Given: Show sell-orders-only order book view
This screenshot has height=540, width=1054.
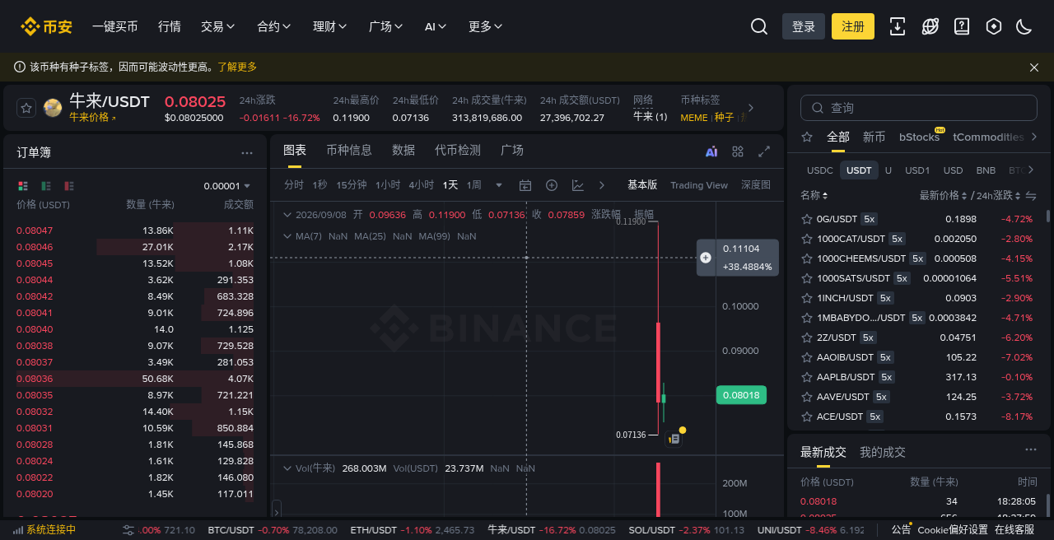Looking at the screenshot, I should click(69, 186).
